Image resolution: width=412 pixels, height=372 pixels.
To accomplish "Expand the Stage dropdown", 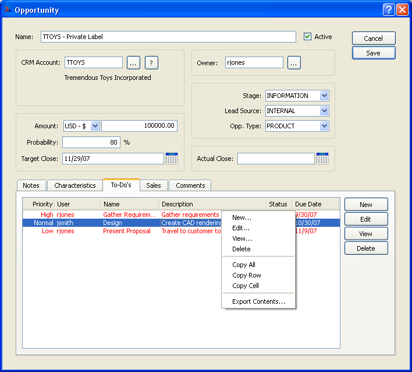I will click(324, 96).
